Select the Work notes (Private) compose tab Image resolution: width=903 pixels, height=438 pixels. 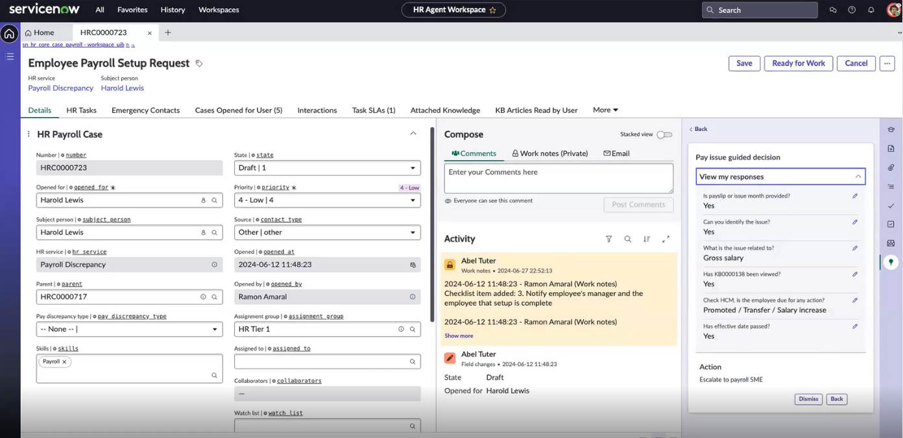point(549,154)
